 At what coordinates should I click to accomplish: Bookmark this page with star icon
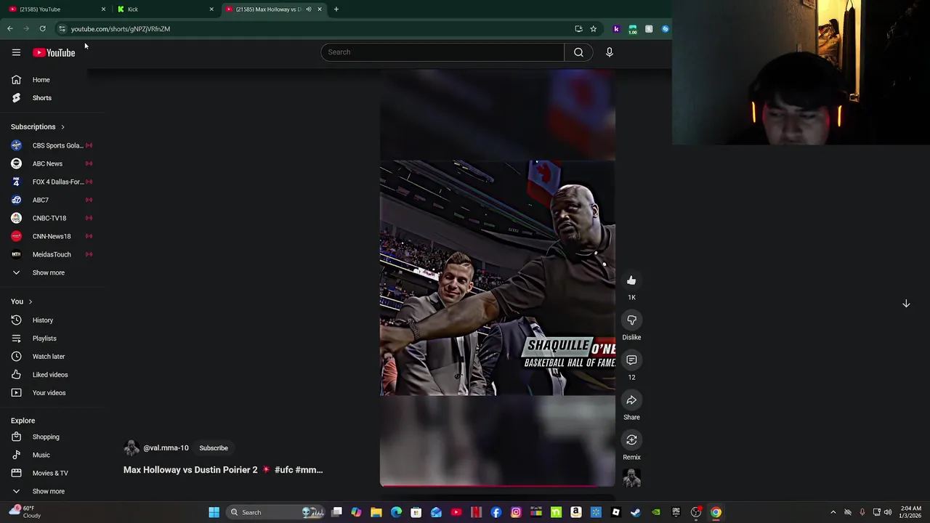tap(594, 29)
